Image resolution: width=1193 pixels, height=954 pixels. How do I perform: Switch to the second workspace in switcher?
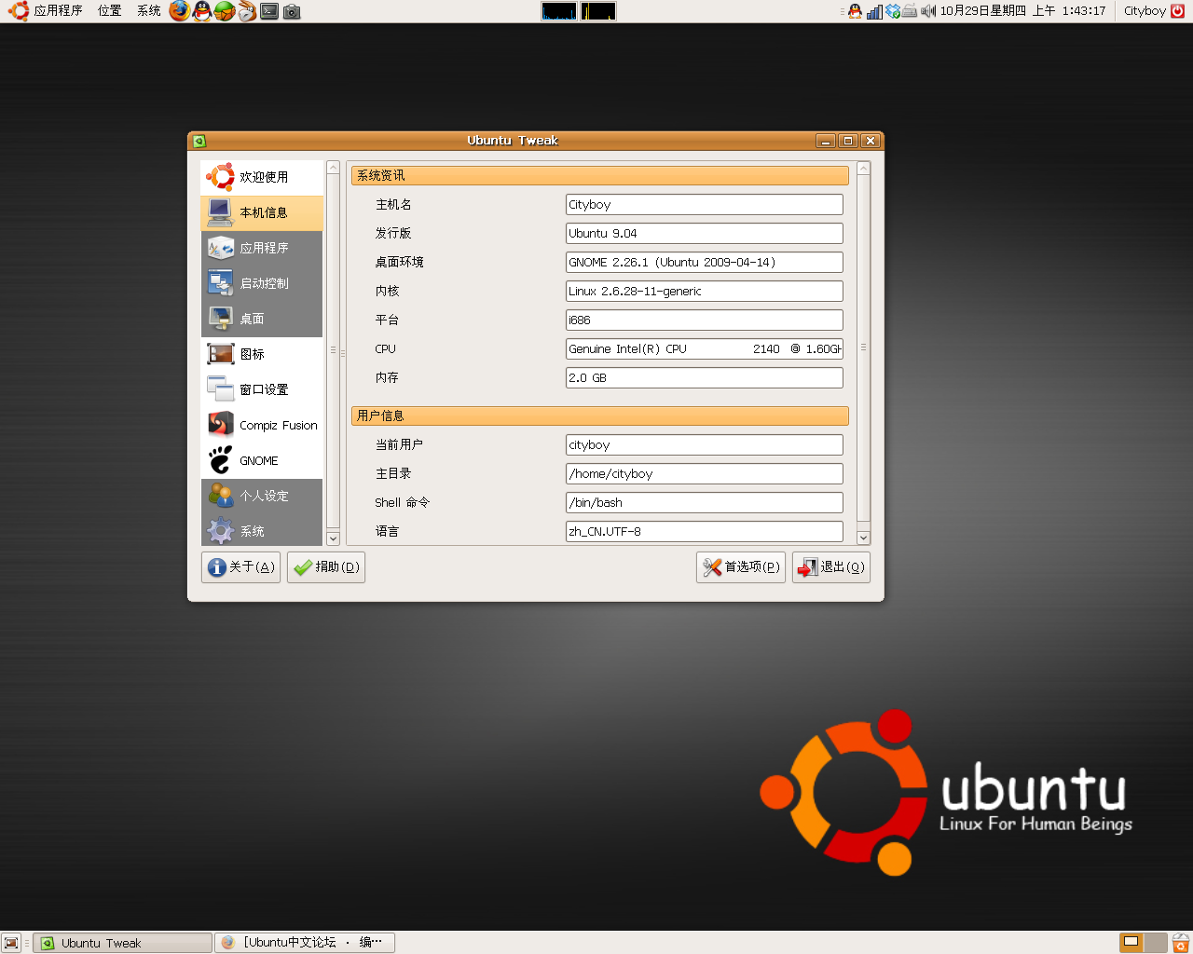pyautogui.click(x=1156, y=943)
